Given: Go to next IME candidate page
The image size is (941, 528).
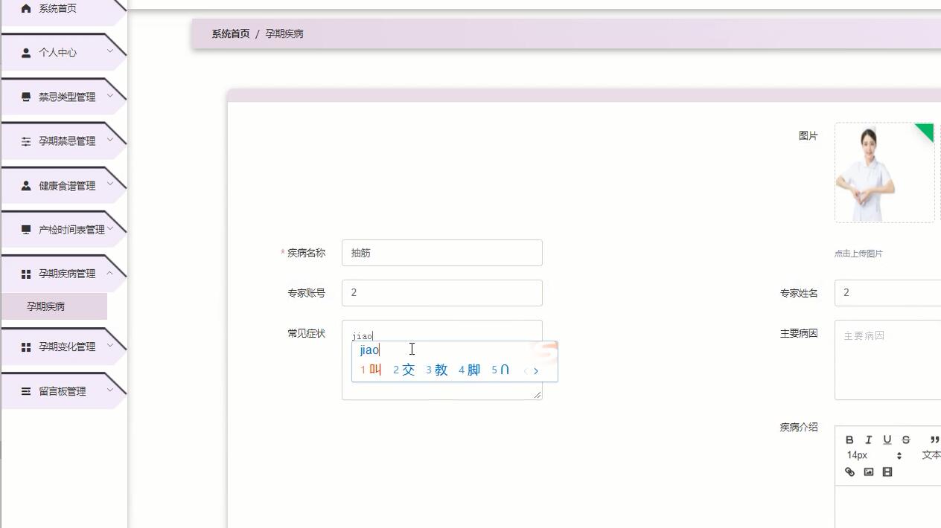Looking at the screenshot, I should coord(536,370).
